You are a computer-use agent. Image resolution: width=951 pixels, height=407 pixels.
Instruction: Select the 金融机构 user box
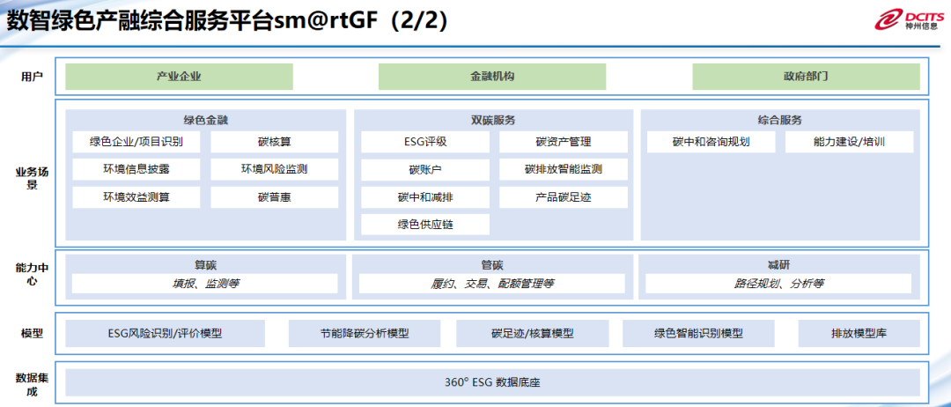[x=492, y=77]
